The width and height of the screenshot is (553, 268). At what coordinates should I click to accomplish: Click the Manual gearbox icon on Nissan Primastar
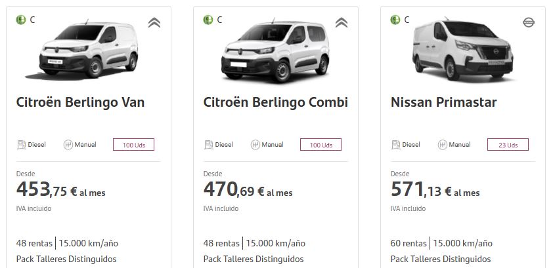pyautogui.click(x=443, y=145)
